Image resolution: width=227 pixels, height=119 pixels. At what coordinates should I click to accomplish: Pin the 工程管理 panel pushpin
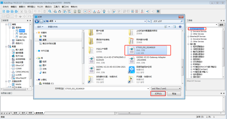pyautogui.click(x=28, y=21)
